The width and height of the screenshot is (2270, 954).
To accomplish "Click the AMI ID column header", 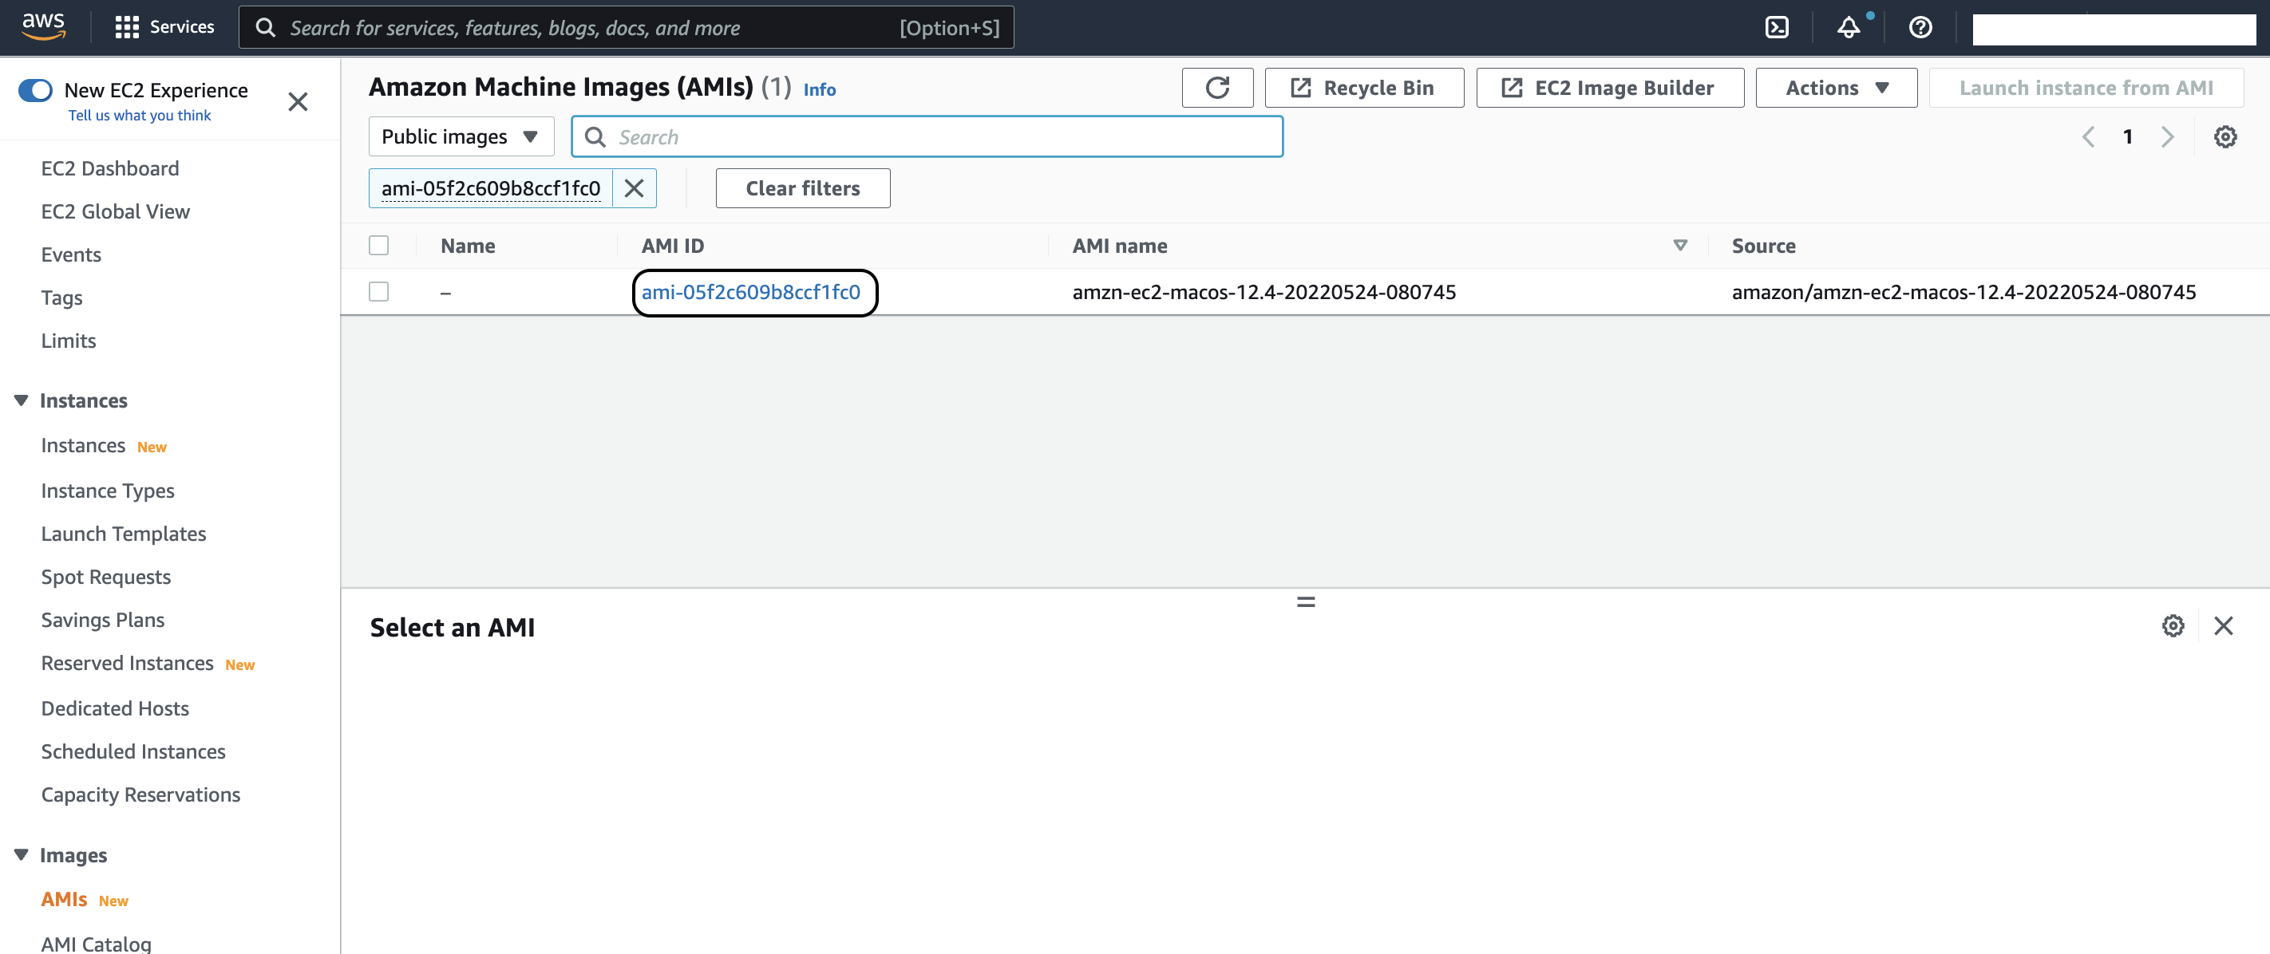I will (672, 245).
